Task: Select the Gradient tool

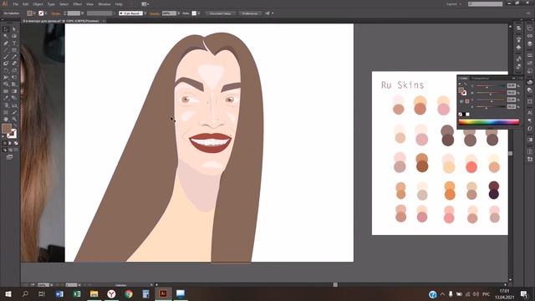Action: tap(14, 91)
